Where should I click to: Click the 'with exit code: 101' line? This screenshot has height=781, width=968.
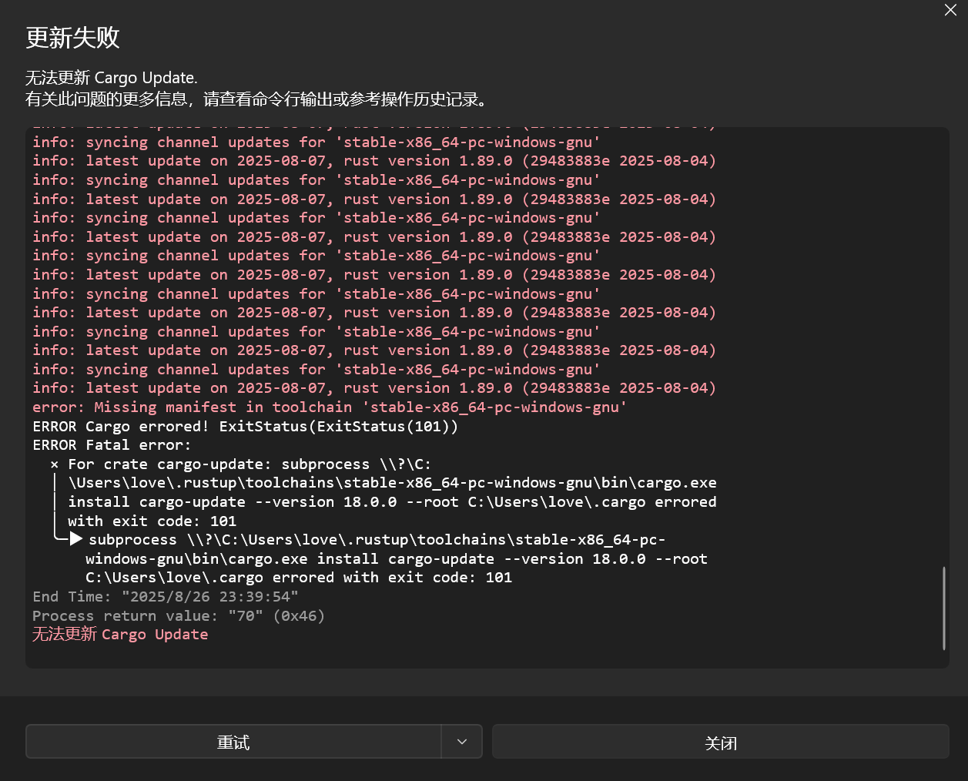click(x=152, y=521)
